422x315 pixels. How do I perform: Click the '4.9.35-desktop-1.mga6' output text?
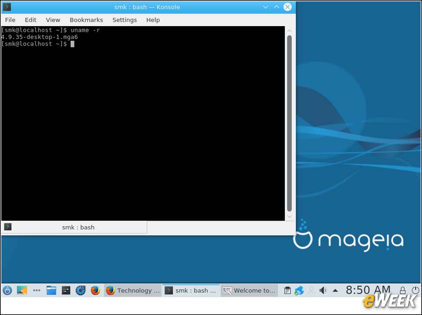[39, 37]
